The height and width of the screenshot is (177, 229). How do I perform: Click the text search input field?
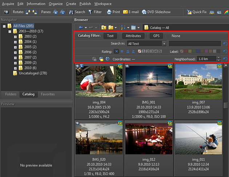[195, 44]
